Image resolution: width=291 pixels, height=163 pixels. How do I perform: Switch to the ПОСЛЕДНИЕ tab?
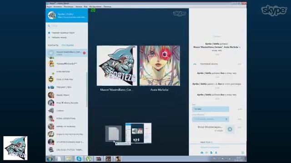pyautogui.click(x=68, y=45)
